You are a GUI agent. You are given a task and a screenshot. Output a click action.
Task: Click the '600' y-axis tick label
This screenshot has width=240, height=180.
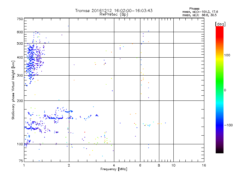(20, 32)
